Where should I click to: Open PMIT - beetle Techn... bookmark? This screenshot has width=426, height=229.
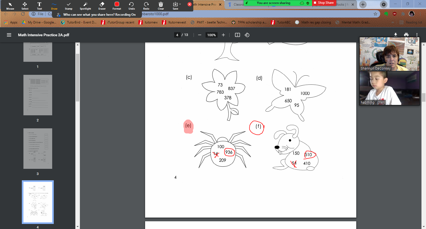(209, 22)
